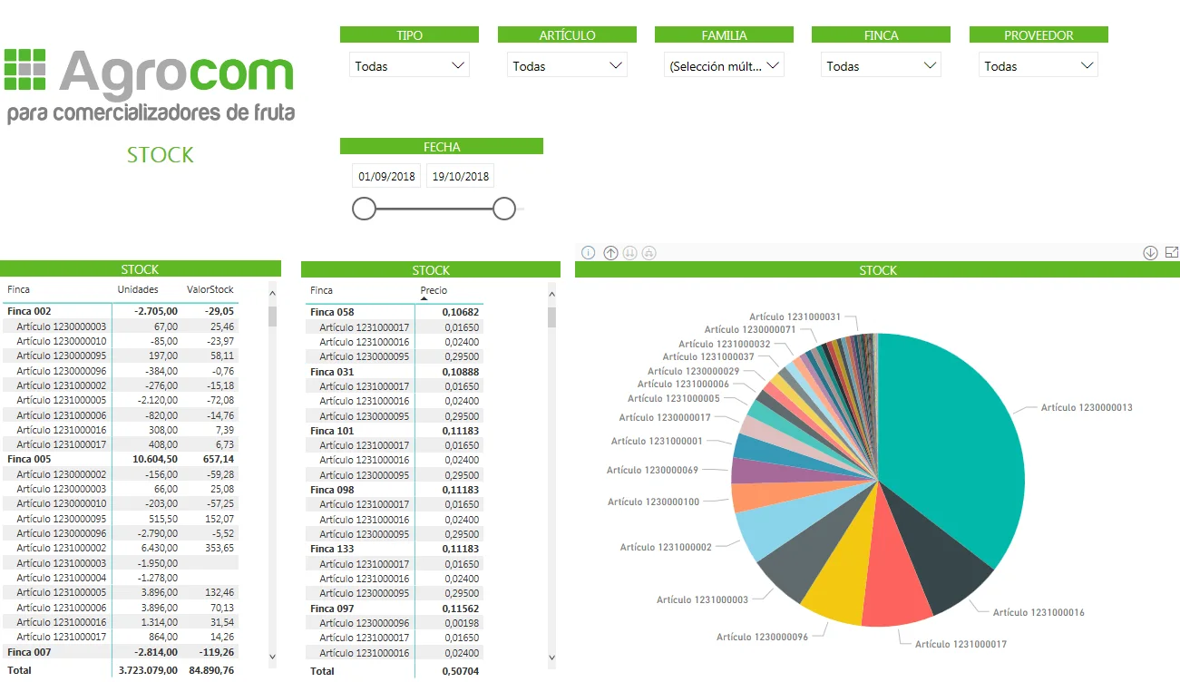Click the Artículo 1231000004 row in Unidades table
1180x682 pixels.
coord(121,578)
